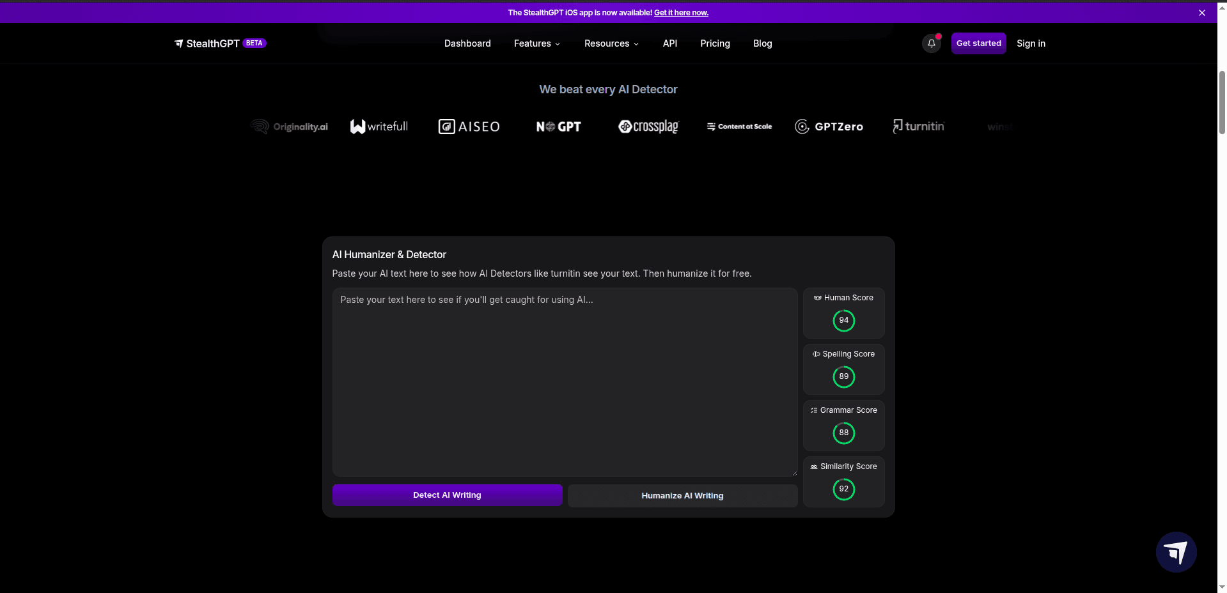This screenshot has width=1227, height=593.
Task: Go to the Pricing page
Action: (x=715, y=43)
